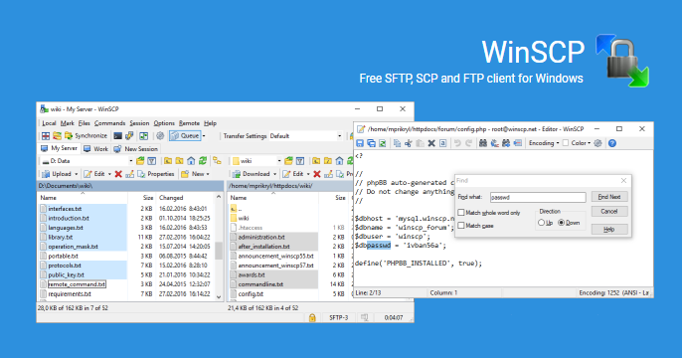Click Save All icon in Editor toolbar
The width and height of the screenshot is (682, 358).
[x=371, y=143]
